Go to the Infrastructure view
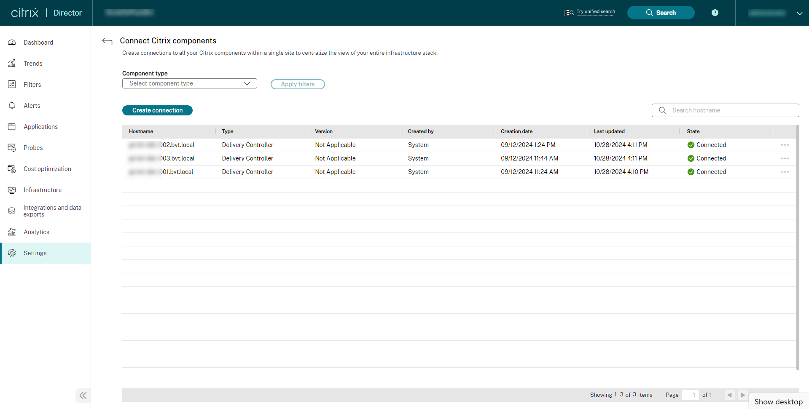Screen dimensions: 809x409 tap(42, 190)
